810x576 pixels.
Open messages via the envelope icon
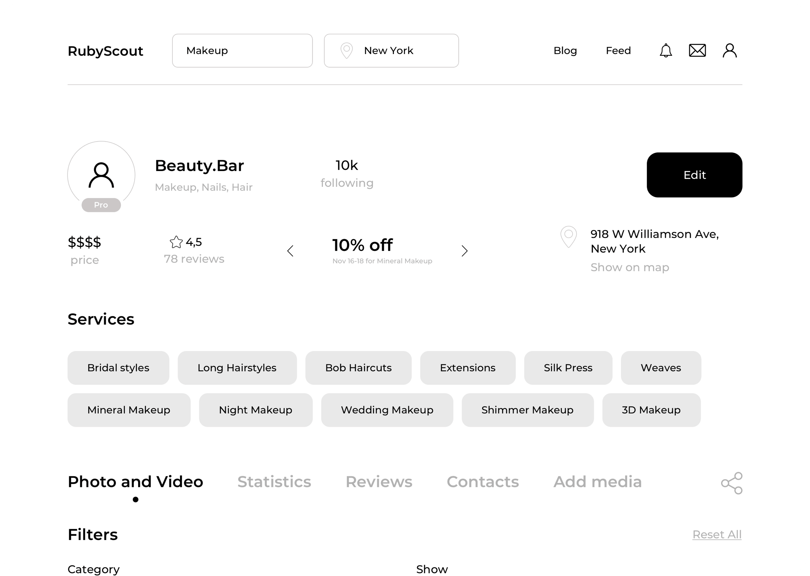pyautogui.click(x=697, y=50)
